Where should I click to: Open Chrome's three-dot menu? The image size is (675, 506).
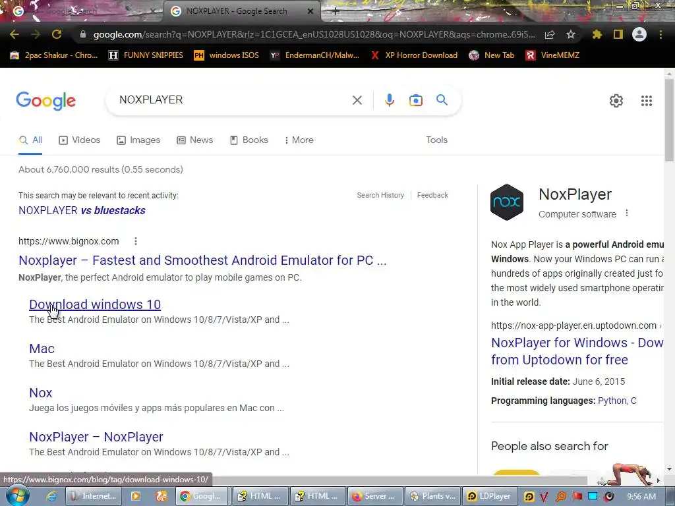tap(660, 34)
